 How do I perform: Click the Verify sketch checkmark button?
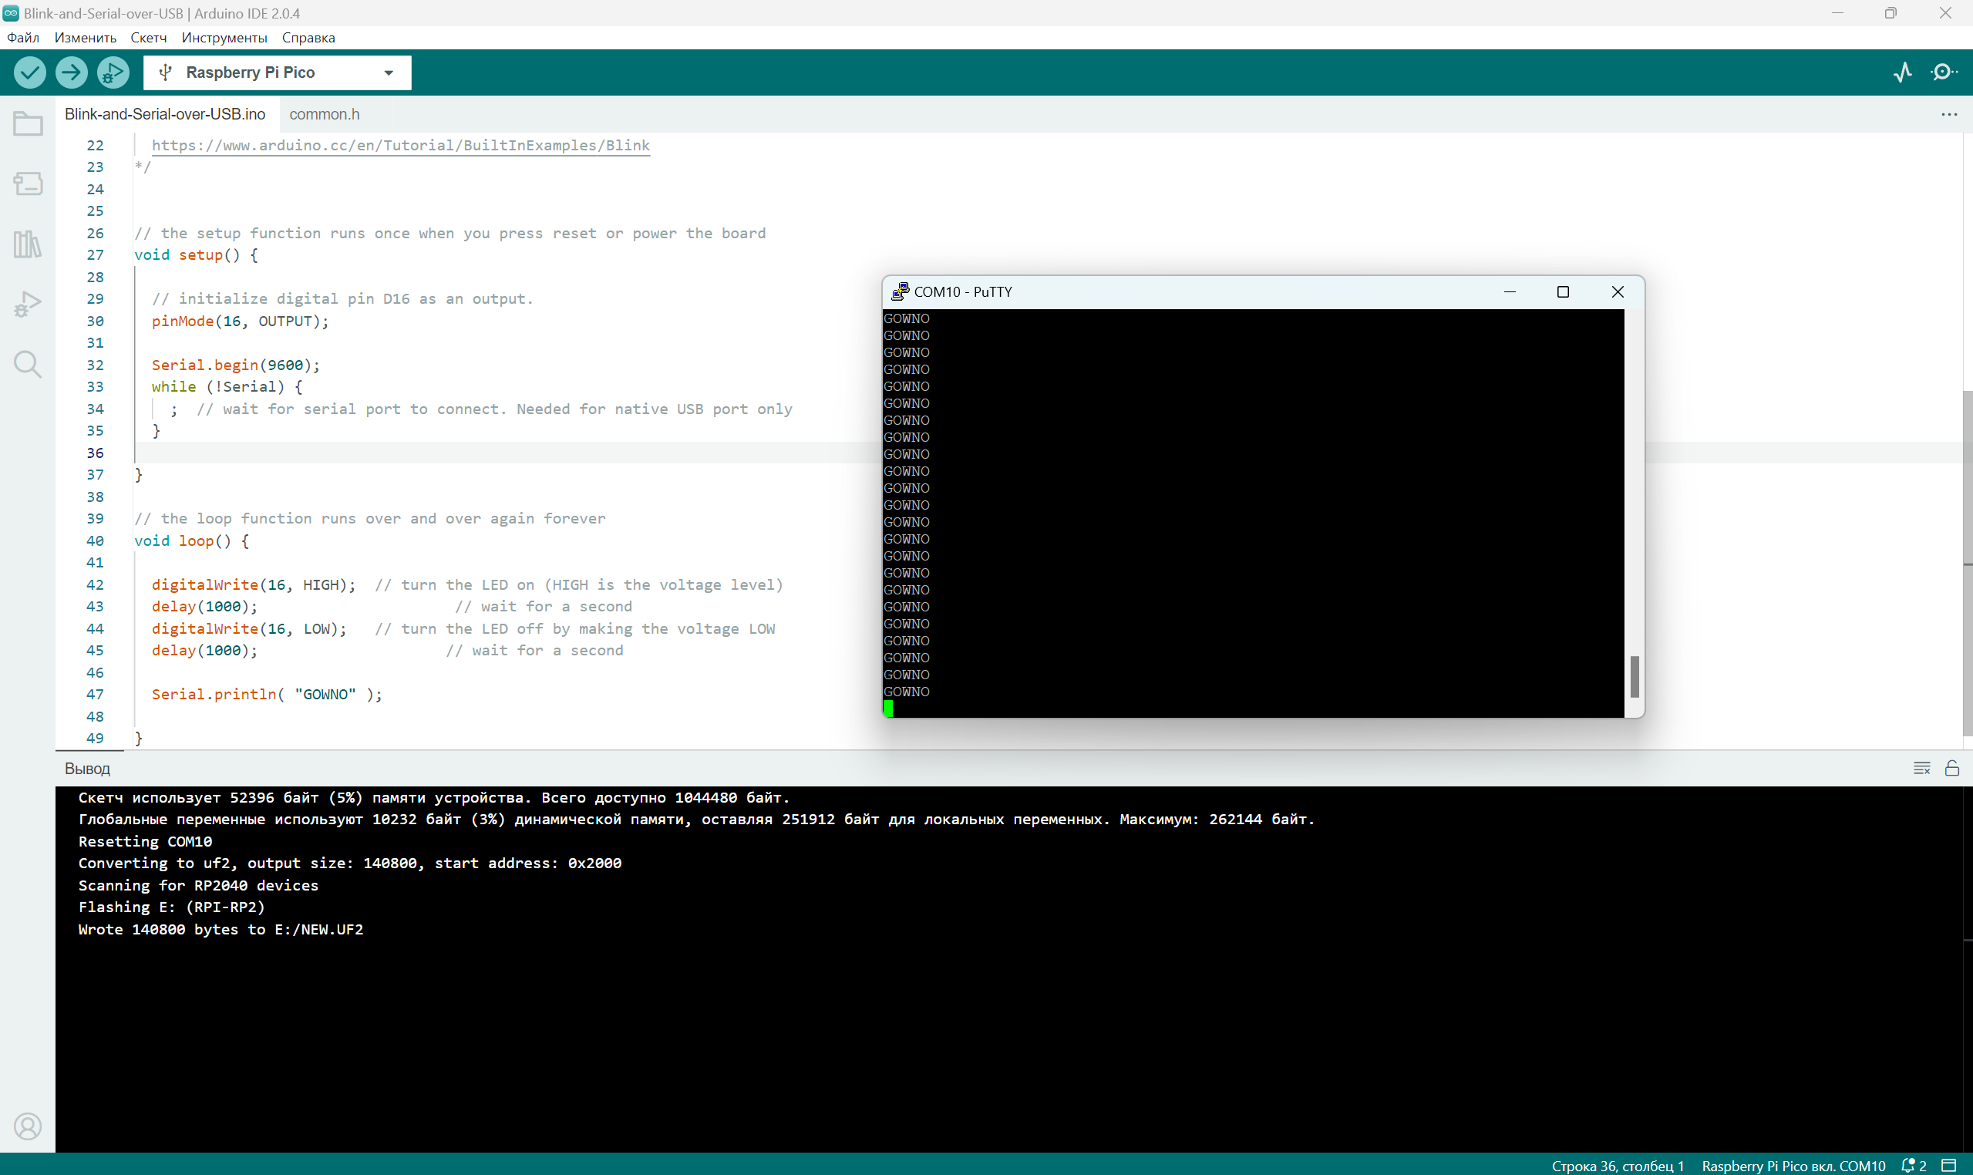(29, 72)
